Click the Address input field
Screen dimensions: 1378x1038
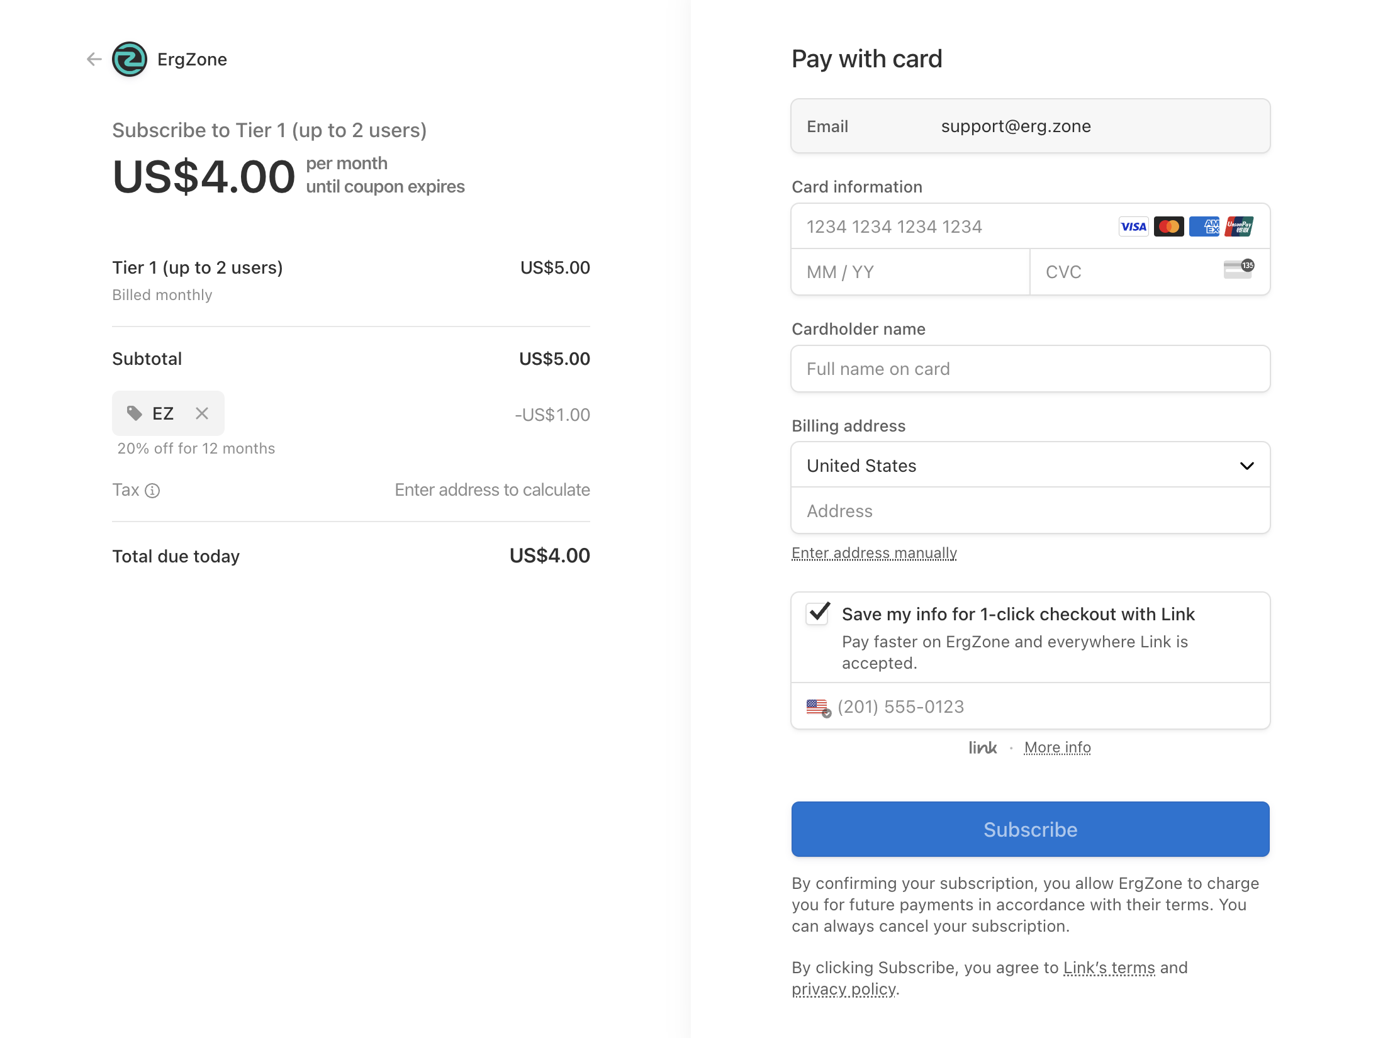(1030, 511)
